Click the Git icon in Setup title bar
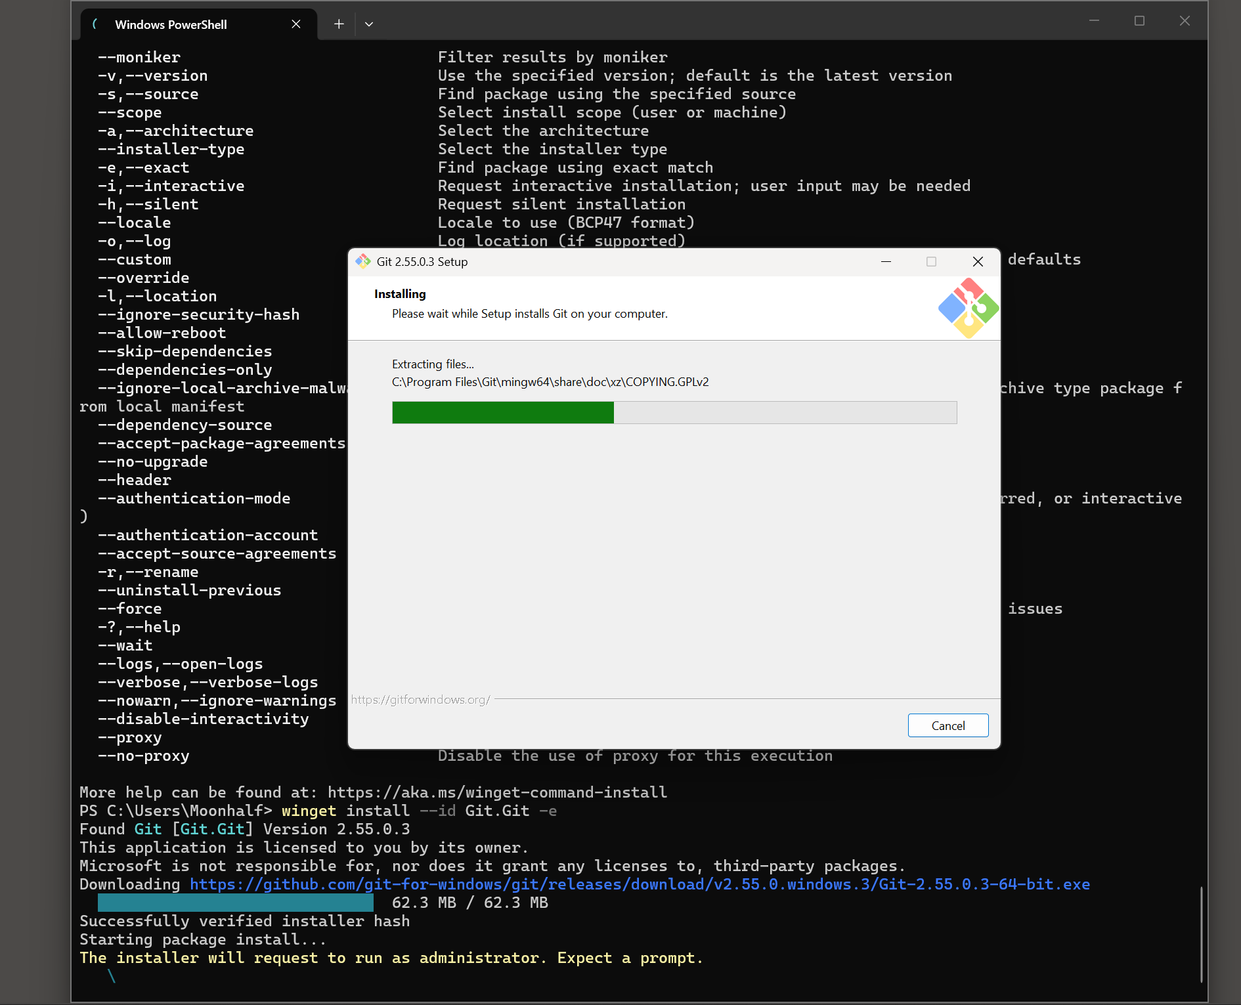 coord(363,261)
